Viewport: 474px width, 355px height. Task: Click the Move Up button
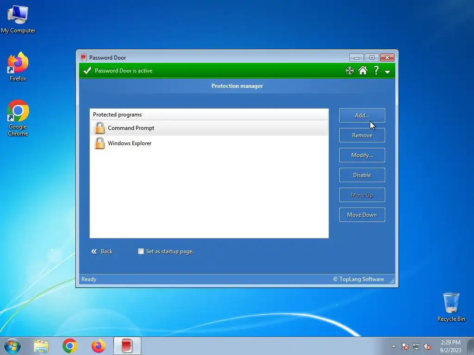(362, 195)
